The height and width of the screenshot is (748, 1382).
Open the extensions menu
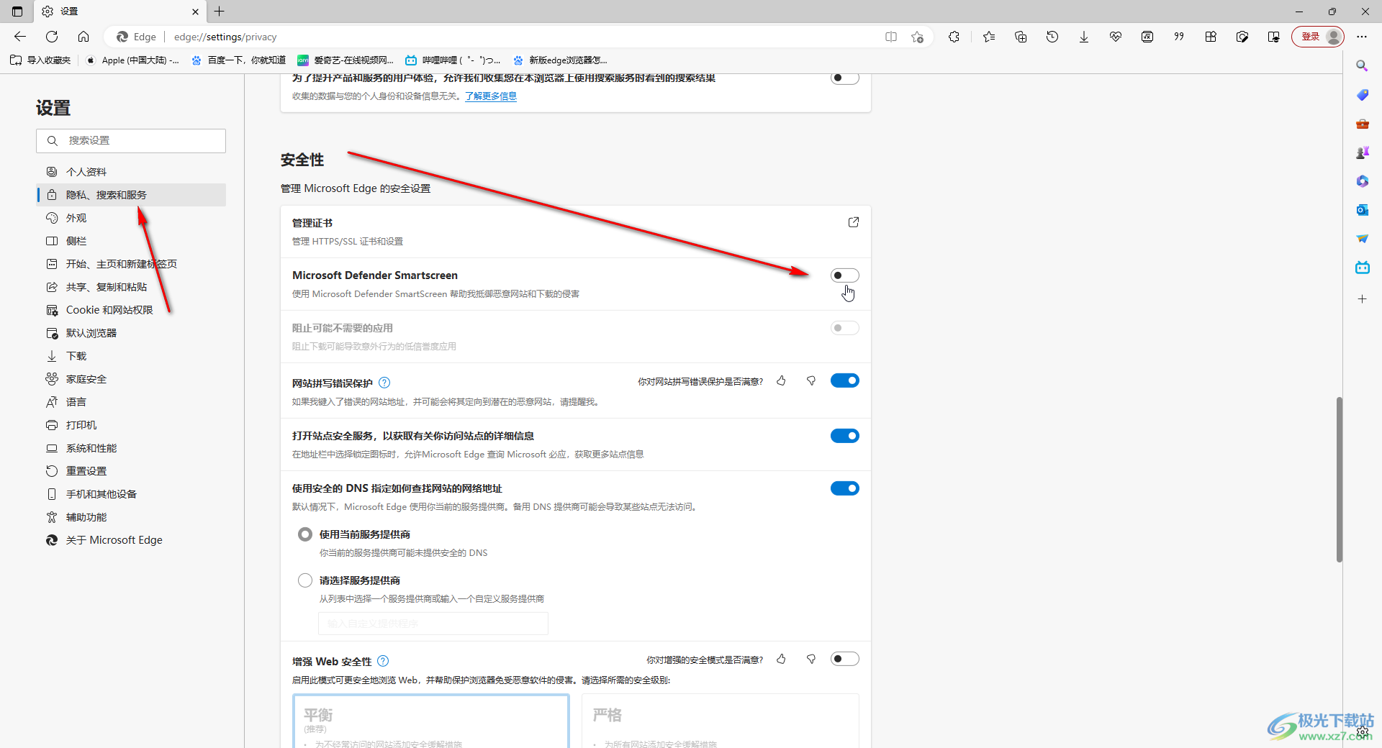click(954, 37)
